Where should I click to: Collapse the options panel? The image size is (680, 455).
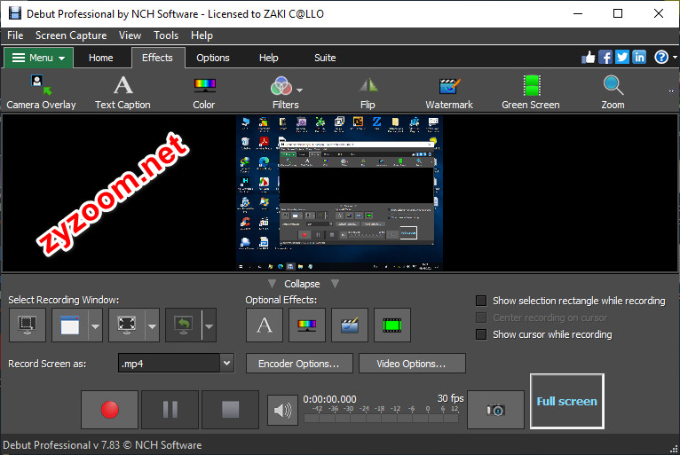pos(302,284)
